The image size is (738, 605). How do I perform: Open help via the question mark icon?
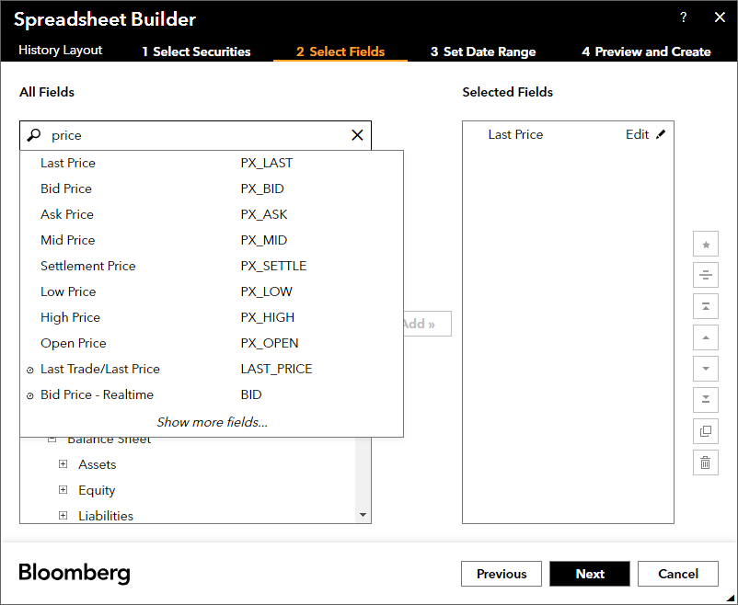point(683,17)
